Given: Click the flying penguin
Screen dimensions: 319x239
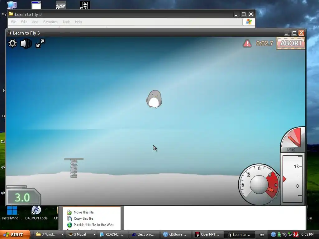Looking at the screenshot, I should coord(154,99).
